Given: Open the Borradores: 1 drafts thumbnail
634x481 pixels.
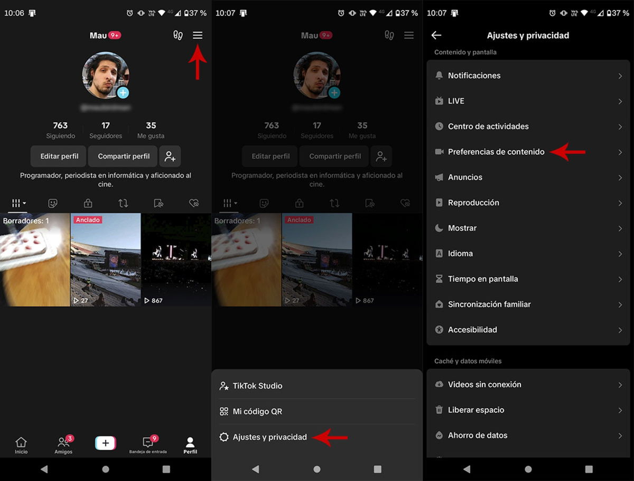Looking at the screenshot, I should 35,260.
